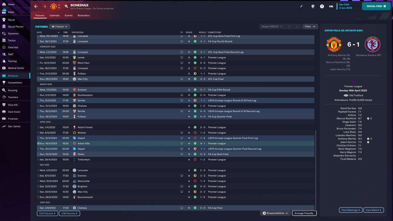Click the club switcher up/down chevrons
This screenshot has height=221, width=393.
click(59, 6)
